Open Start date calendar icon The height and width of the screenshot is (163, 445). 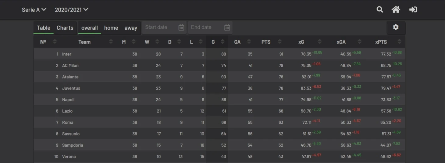pyautogui.click(x=181, y=27)
